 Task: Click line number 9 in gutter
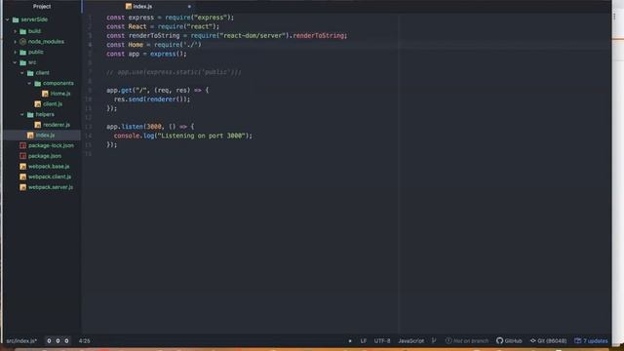click(90, 91)
